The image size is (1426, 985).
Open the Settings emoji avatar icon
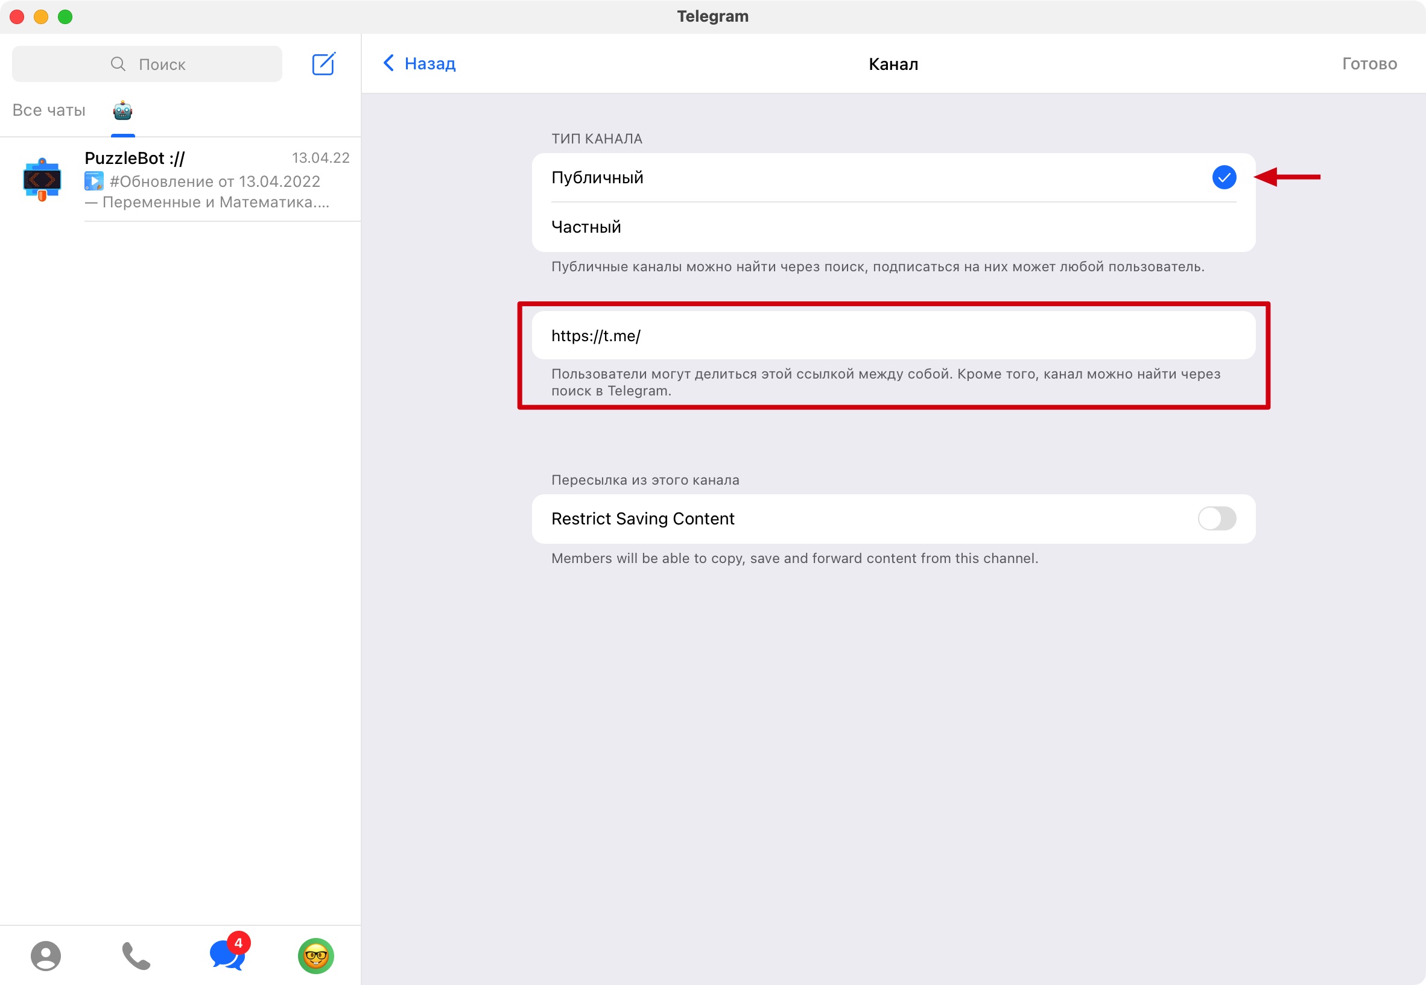(x=316, y=955)
